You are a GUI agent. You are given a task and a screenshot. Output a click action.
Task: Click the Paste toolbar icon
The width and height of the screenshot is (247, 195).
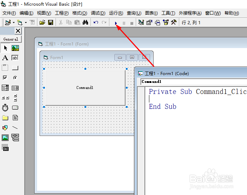(77, 23)
